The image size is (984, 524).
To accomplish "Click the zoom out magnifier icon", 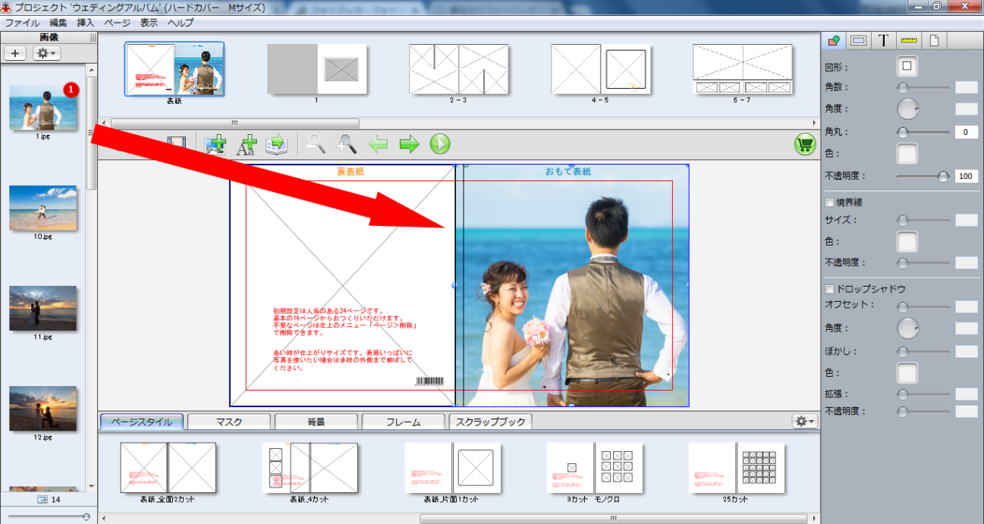I will point(316,144).
